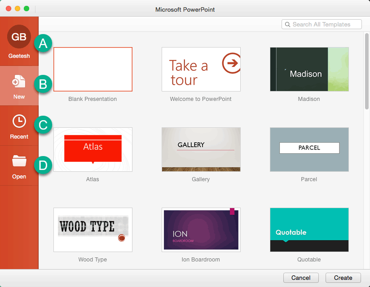Image resolution: width=370 pixels, height=287 pixels.
Task: Click the green zoom traffic light
Action: tap(26, 8)
